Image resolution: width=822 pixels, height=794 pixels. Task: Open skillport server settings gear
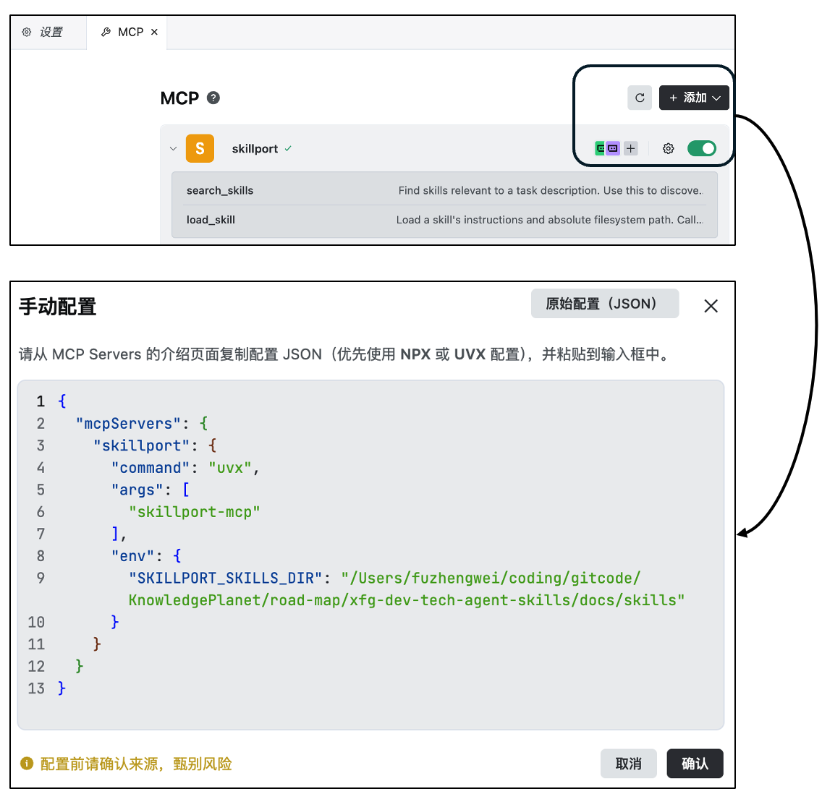click(x=668, y=148)
